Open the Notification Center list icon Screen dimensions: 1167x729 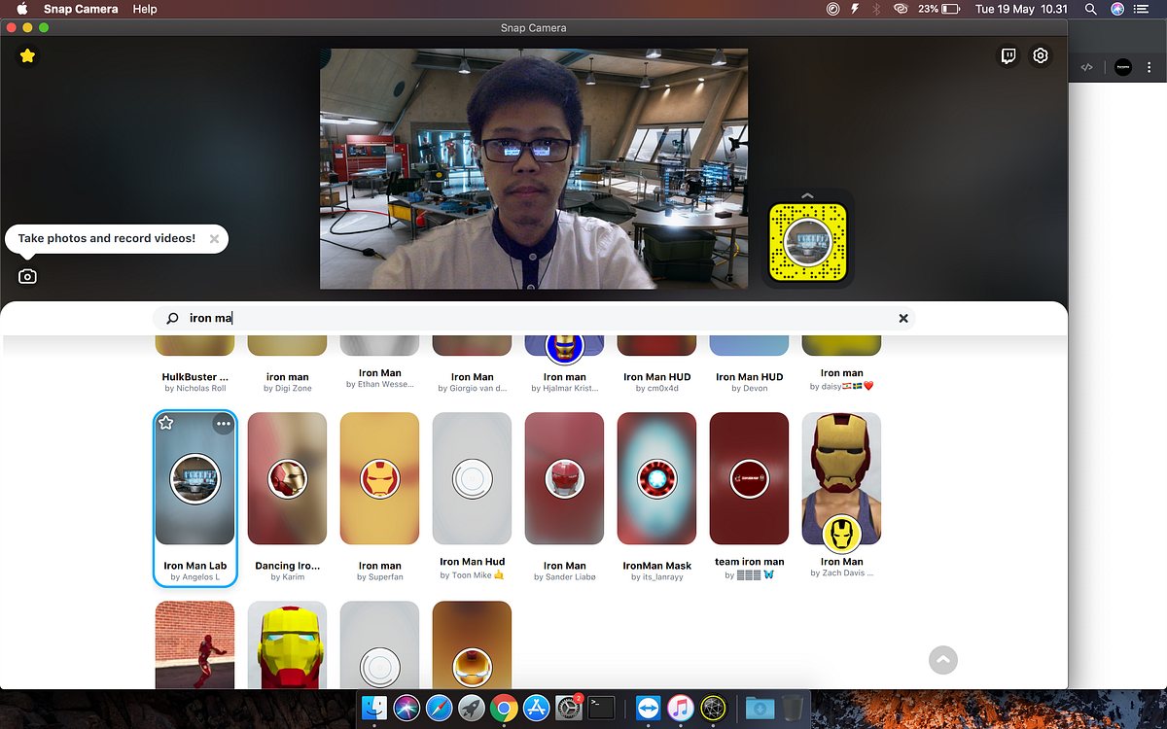pos(1142,9)
